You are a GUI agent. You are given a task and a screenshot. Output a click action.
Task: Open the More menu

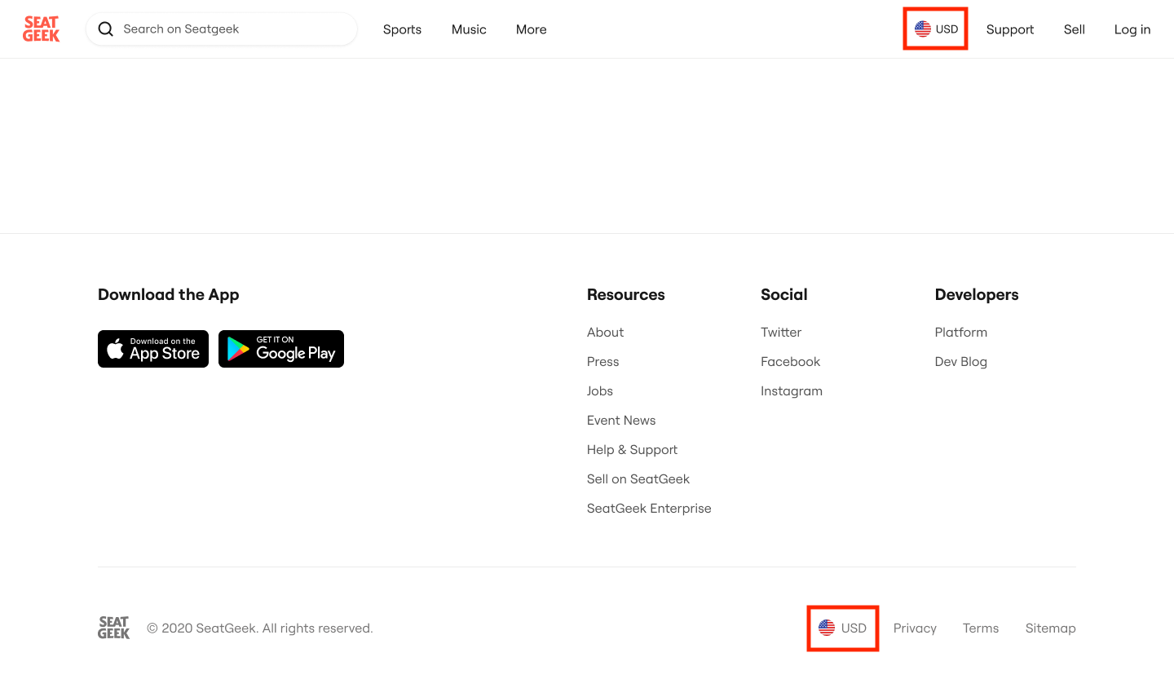(532, 29)
